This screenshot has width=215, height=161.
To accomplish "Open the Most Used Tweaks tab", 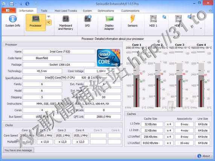I will click(66, 11).
